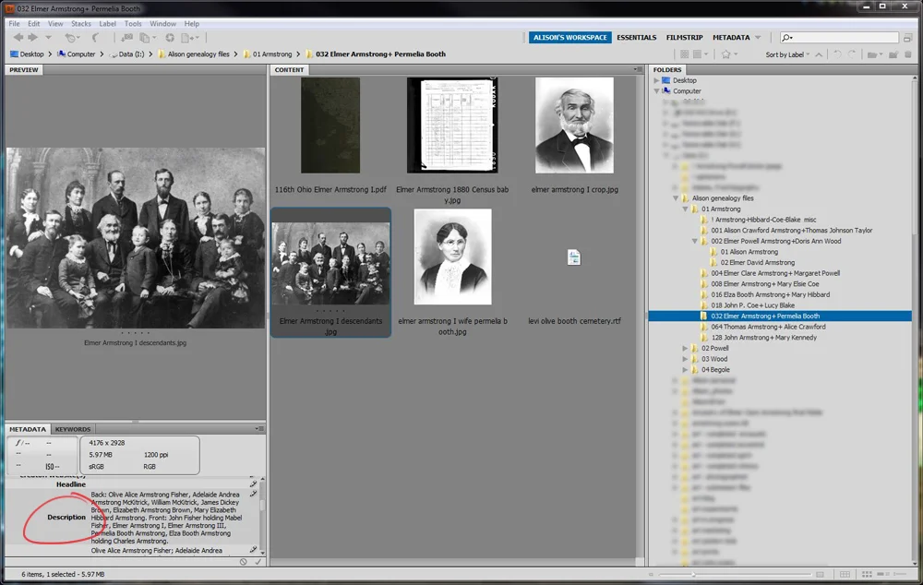923x585 pixels.
Task: Click the Back navigation arrow
Action: [x=20, y=38]
